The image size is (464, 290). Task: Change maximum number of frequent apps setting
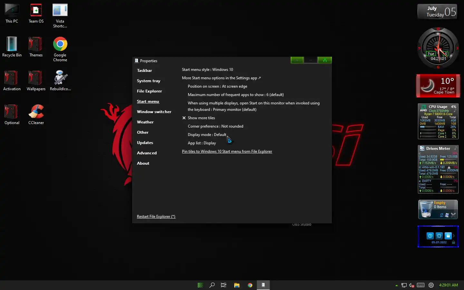[236, 95]
